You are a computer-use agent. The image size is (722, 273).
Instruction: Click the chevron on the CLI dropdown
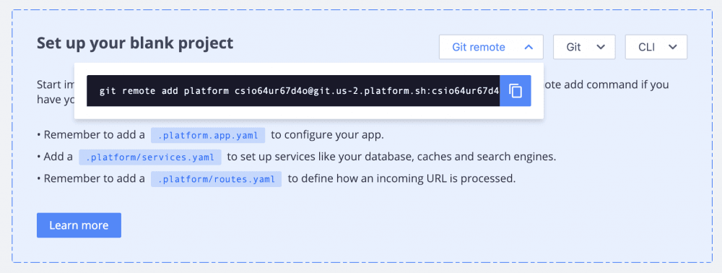point(672,47)
